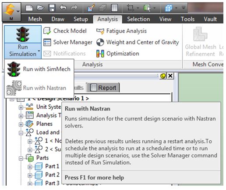226x190 pixels.
Task: Click the Planes icon in tree
Action: [29, 124]
